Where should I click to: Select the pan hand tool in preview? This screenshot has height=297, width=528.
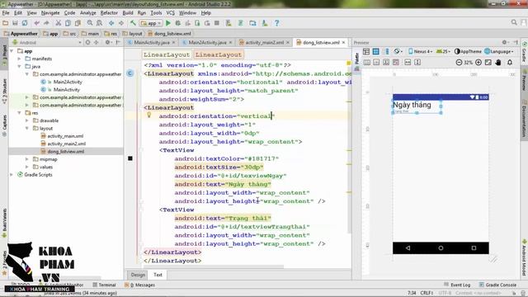498,63
